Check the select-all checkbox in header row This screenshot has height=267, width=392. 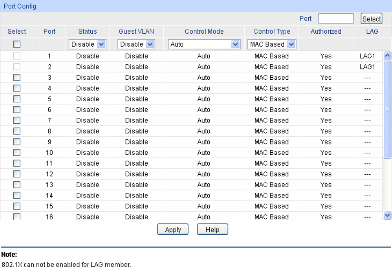click(17, 44)
